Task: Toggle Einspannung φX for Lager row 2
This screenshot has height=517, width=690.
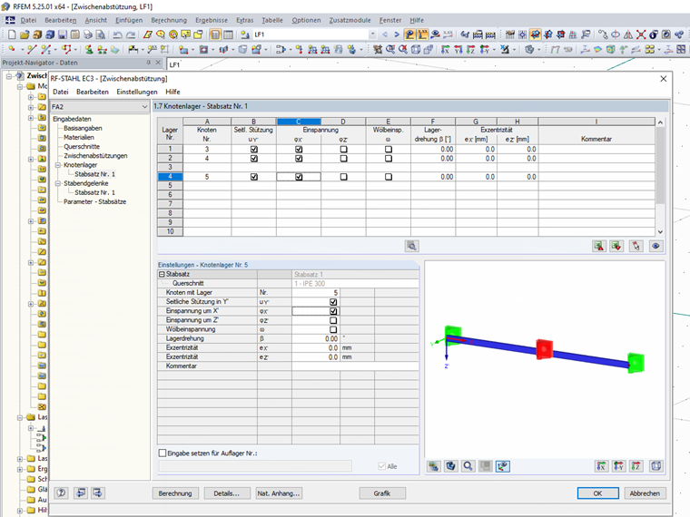Action: click(x=299, y=158)
